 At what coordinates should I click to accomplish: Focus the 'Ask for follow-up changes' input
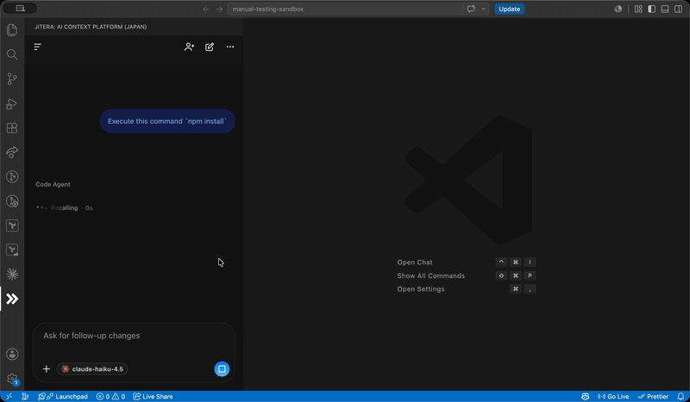134,336
